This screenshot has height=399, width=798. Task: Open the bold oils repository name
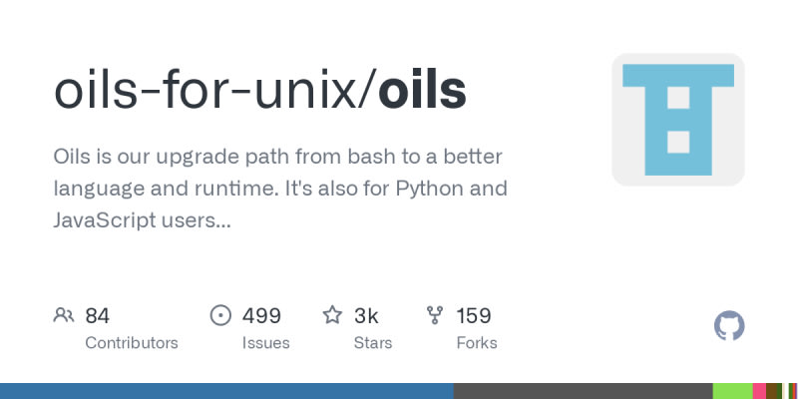424,91
